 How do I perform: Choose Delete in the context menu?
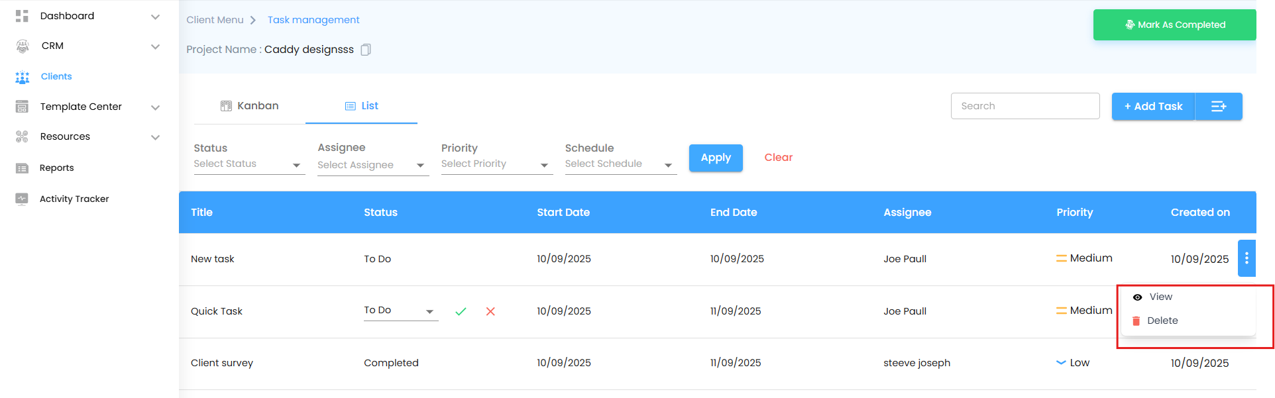pos(1162,321)
